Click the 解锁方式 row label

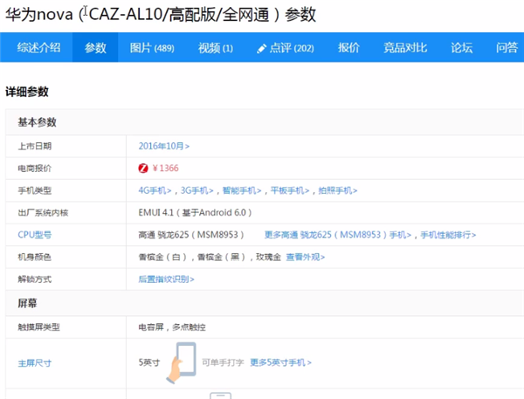pyautogui.click(x=35, y=279)
